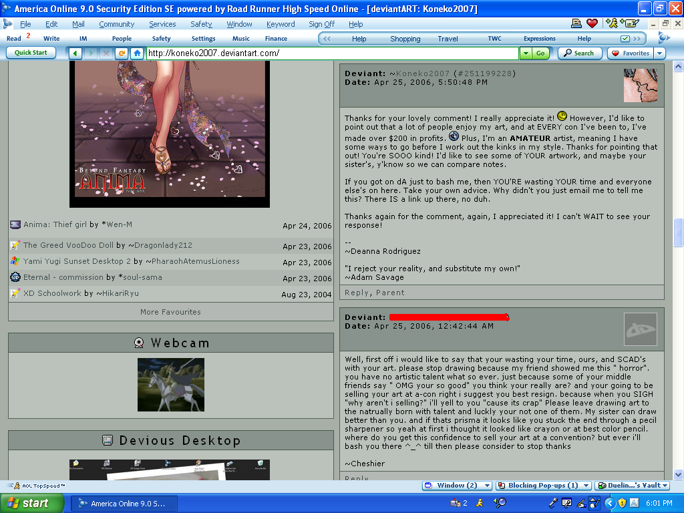684x513 pixels.
Task: Open the Keyword menu
Action: (x=281, y=24)
